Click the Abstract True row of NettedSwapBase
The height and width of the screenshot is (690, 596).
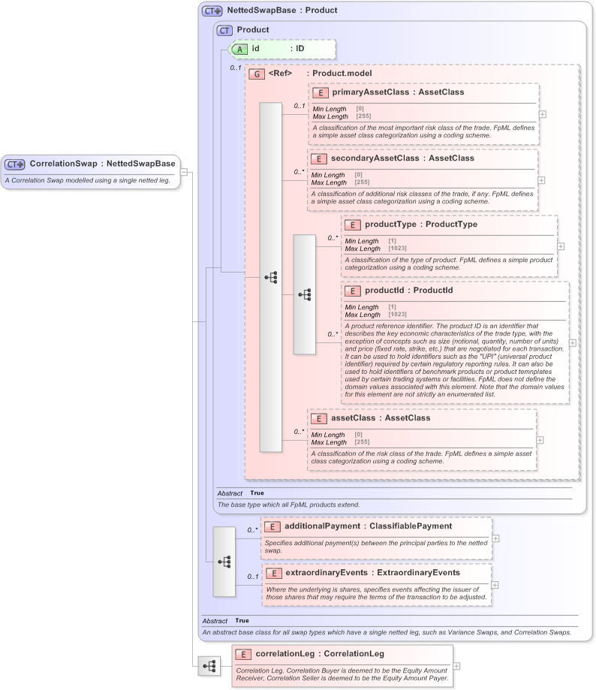click(226, 621)
